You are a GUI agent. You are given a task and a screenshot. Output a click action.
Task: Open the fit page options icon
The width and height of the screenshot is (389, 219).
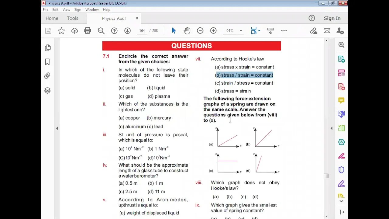coord(253,31)
